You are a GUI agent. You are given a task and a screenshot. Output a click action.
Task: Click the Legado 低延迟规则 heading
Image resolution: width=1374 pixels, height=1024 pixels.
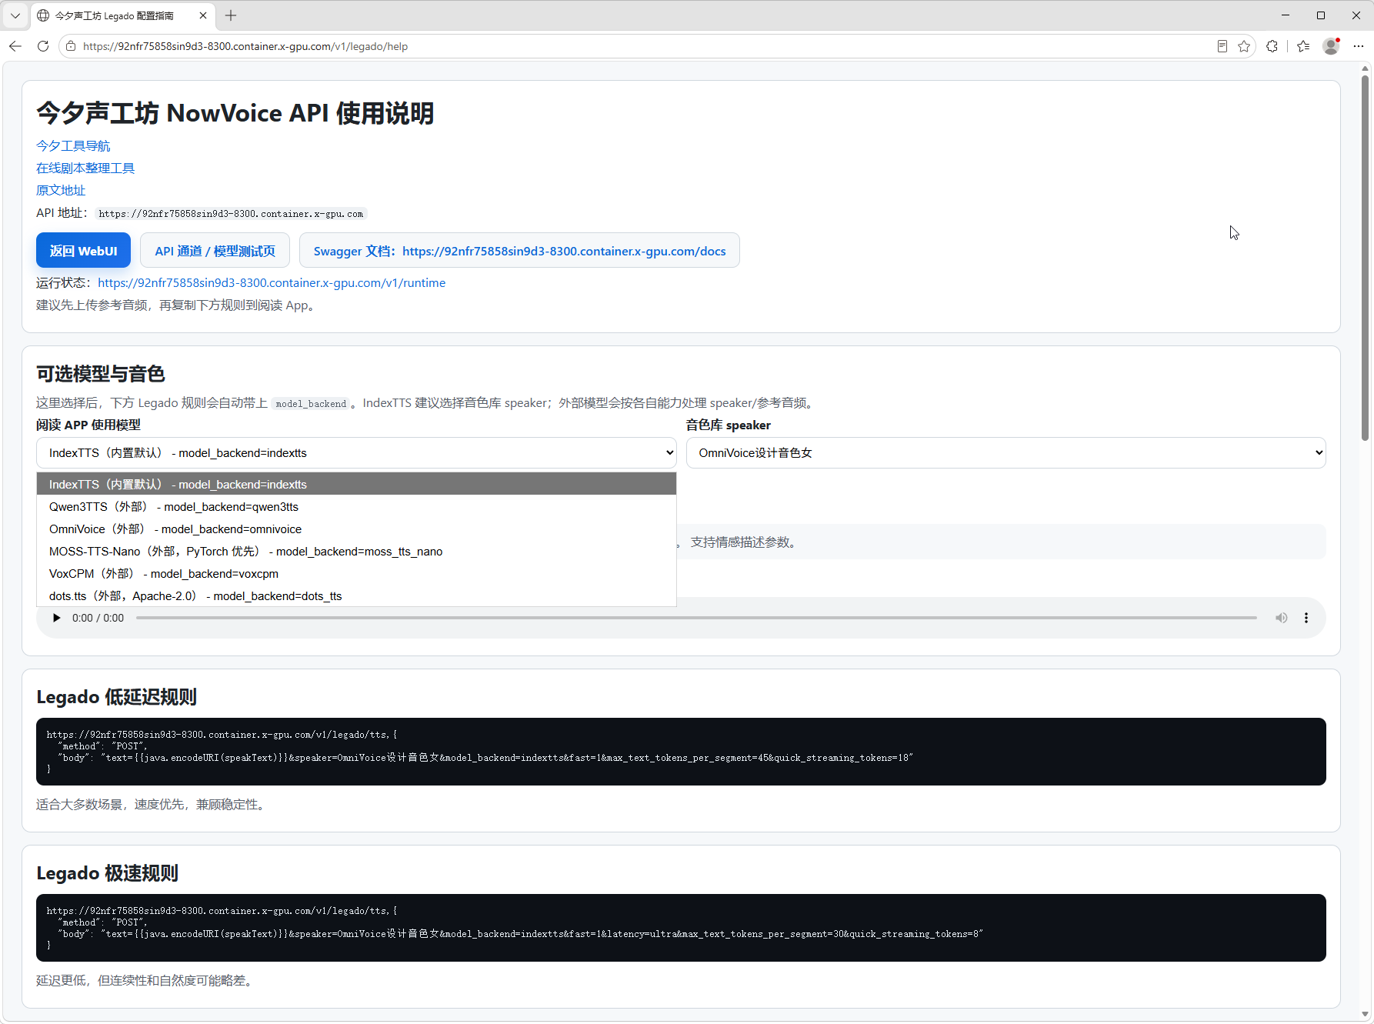click(x=117, y=697)
